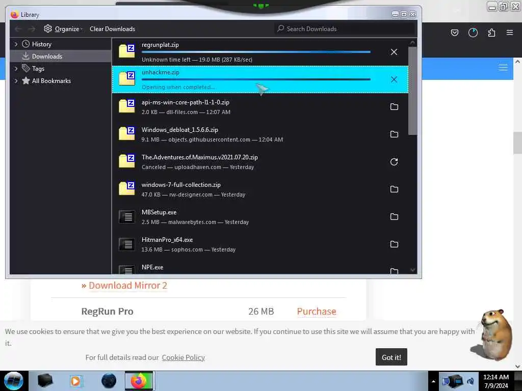Open the Firefox application hamburger menu
522x391 pixels.
[510, 33]
